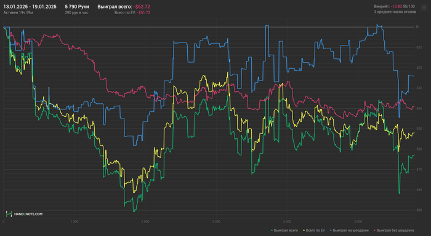Screen dimensions: 431x236
Task: Click the 1 000 mark on the hands axis
Action: (75, 221)
